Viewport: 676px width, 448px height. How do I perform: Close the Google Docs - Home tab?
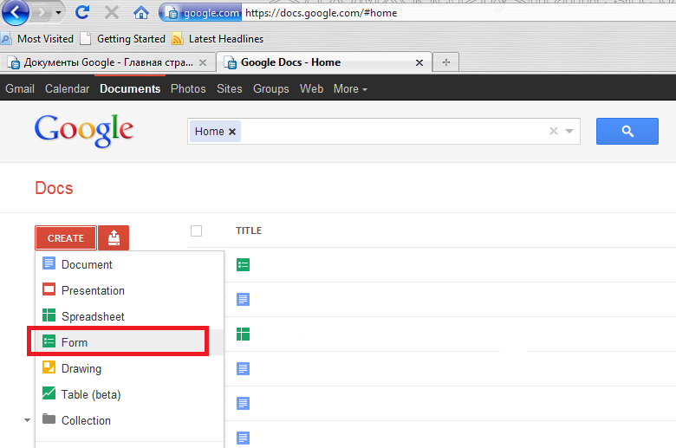[x=419, y=63]
